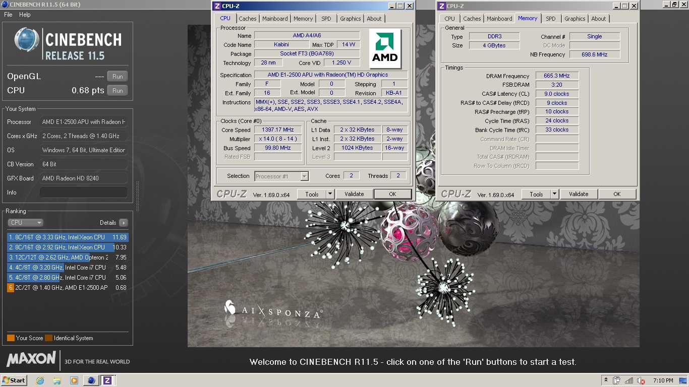
Task: Expand Tools dropdown arrow in left CPU-Z
Action: (330, 194)
